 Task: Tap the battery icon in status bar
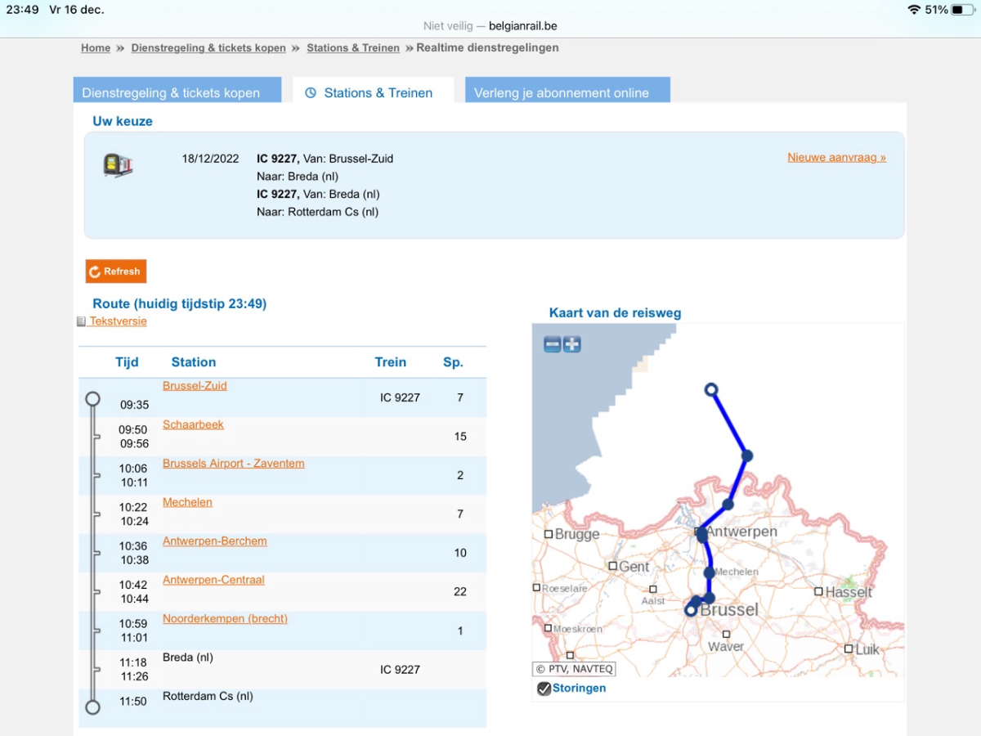(x=962, y=10)
